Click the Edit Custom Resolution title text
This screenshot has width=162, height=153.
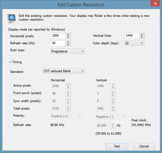tap(81, 5)
